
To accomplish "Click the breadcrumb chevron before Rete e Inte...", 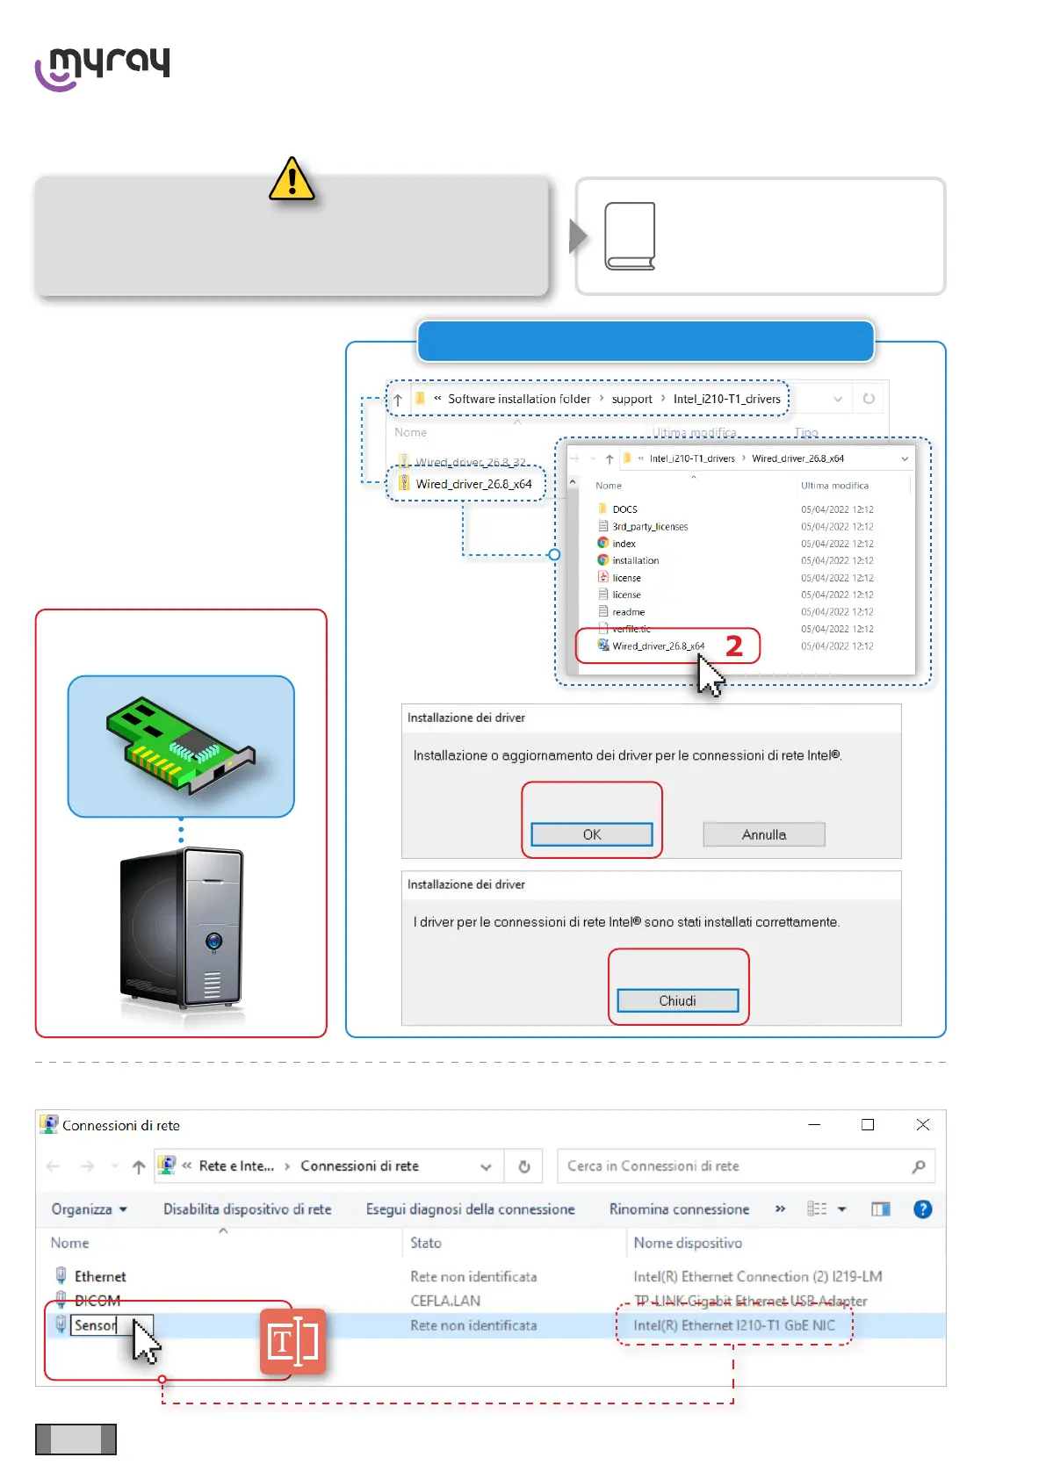I will coord(187,1165).
